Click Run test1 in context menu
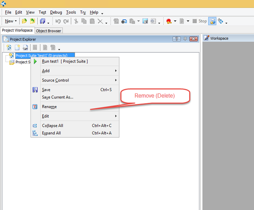This screenshot has height=210, width=254. (x=65, y=61)
